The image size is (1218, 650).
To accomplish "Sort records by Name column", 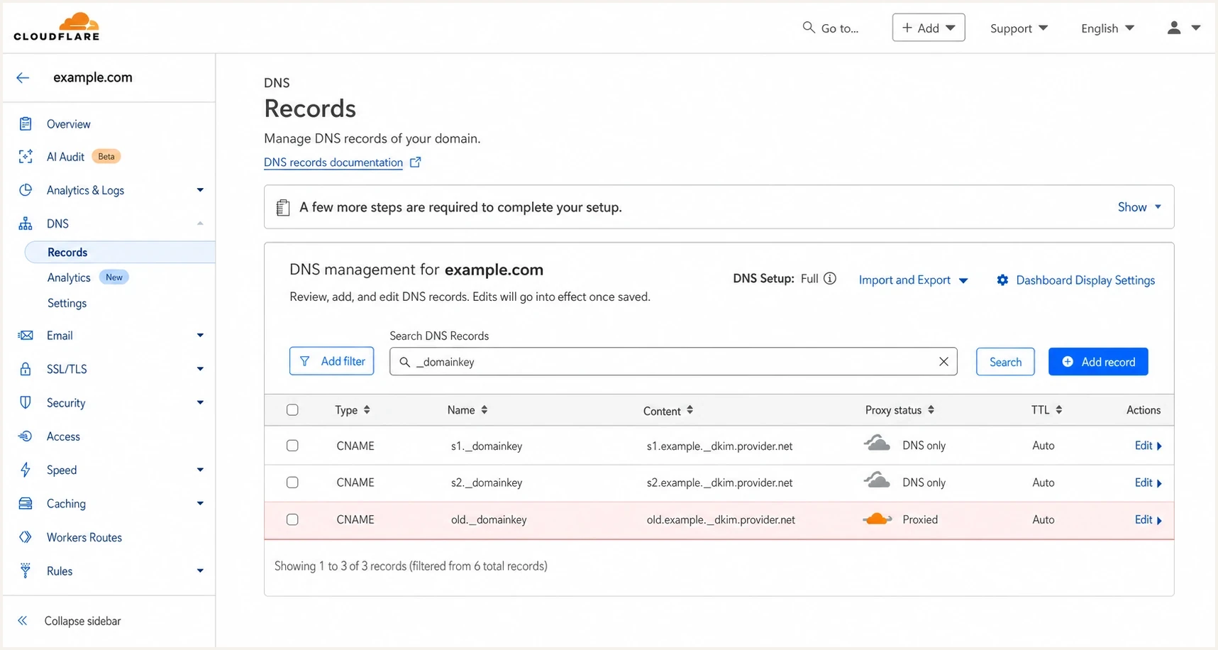I will [x=467, y=410].
